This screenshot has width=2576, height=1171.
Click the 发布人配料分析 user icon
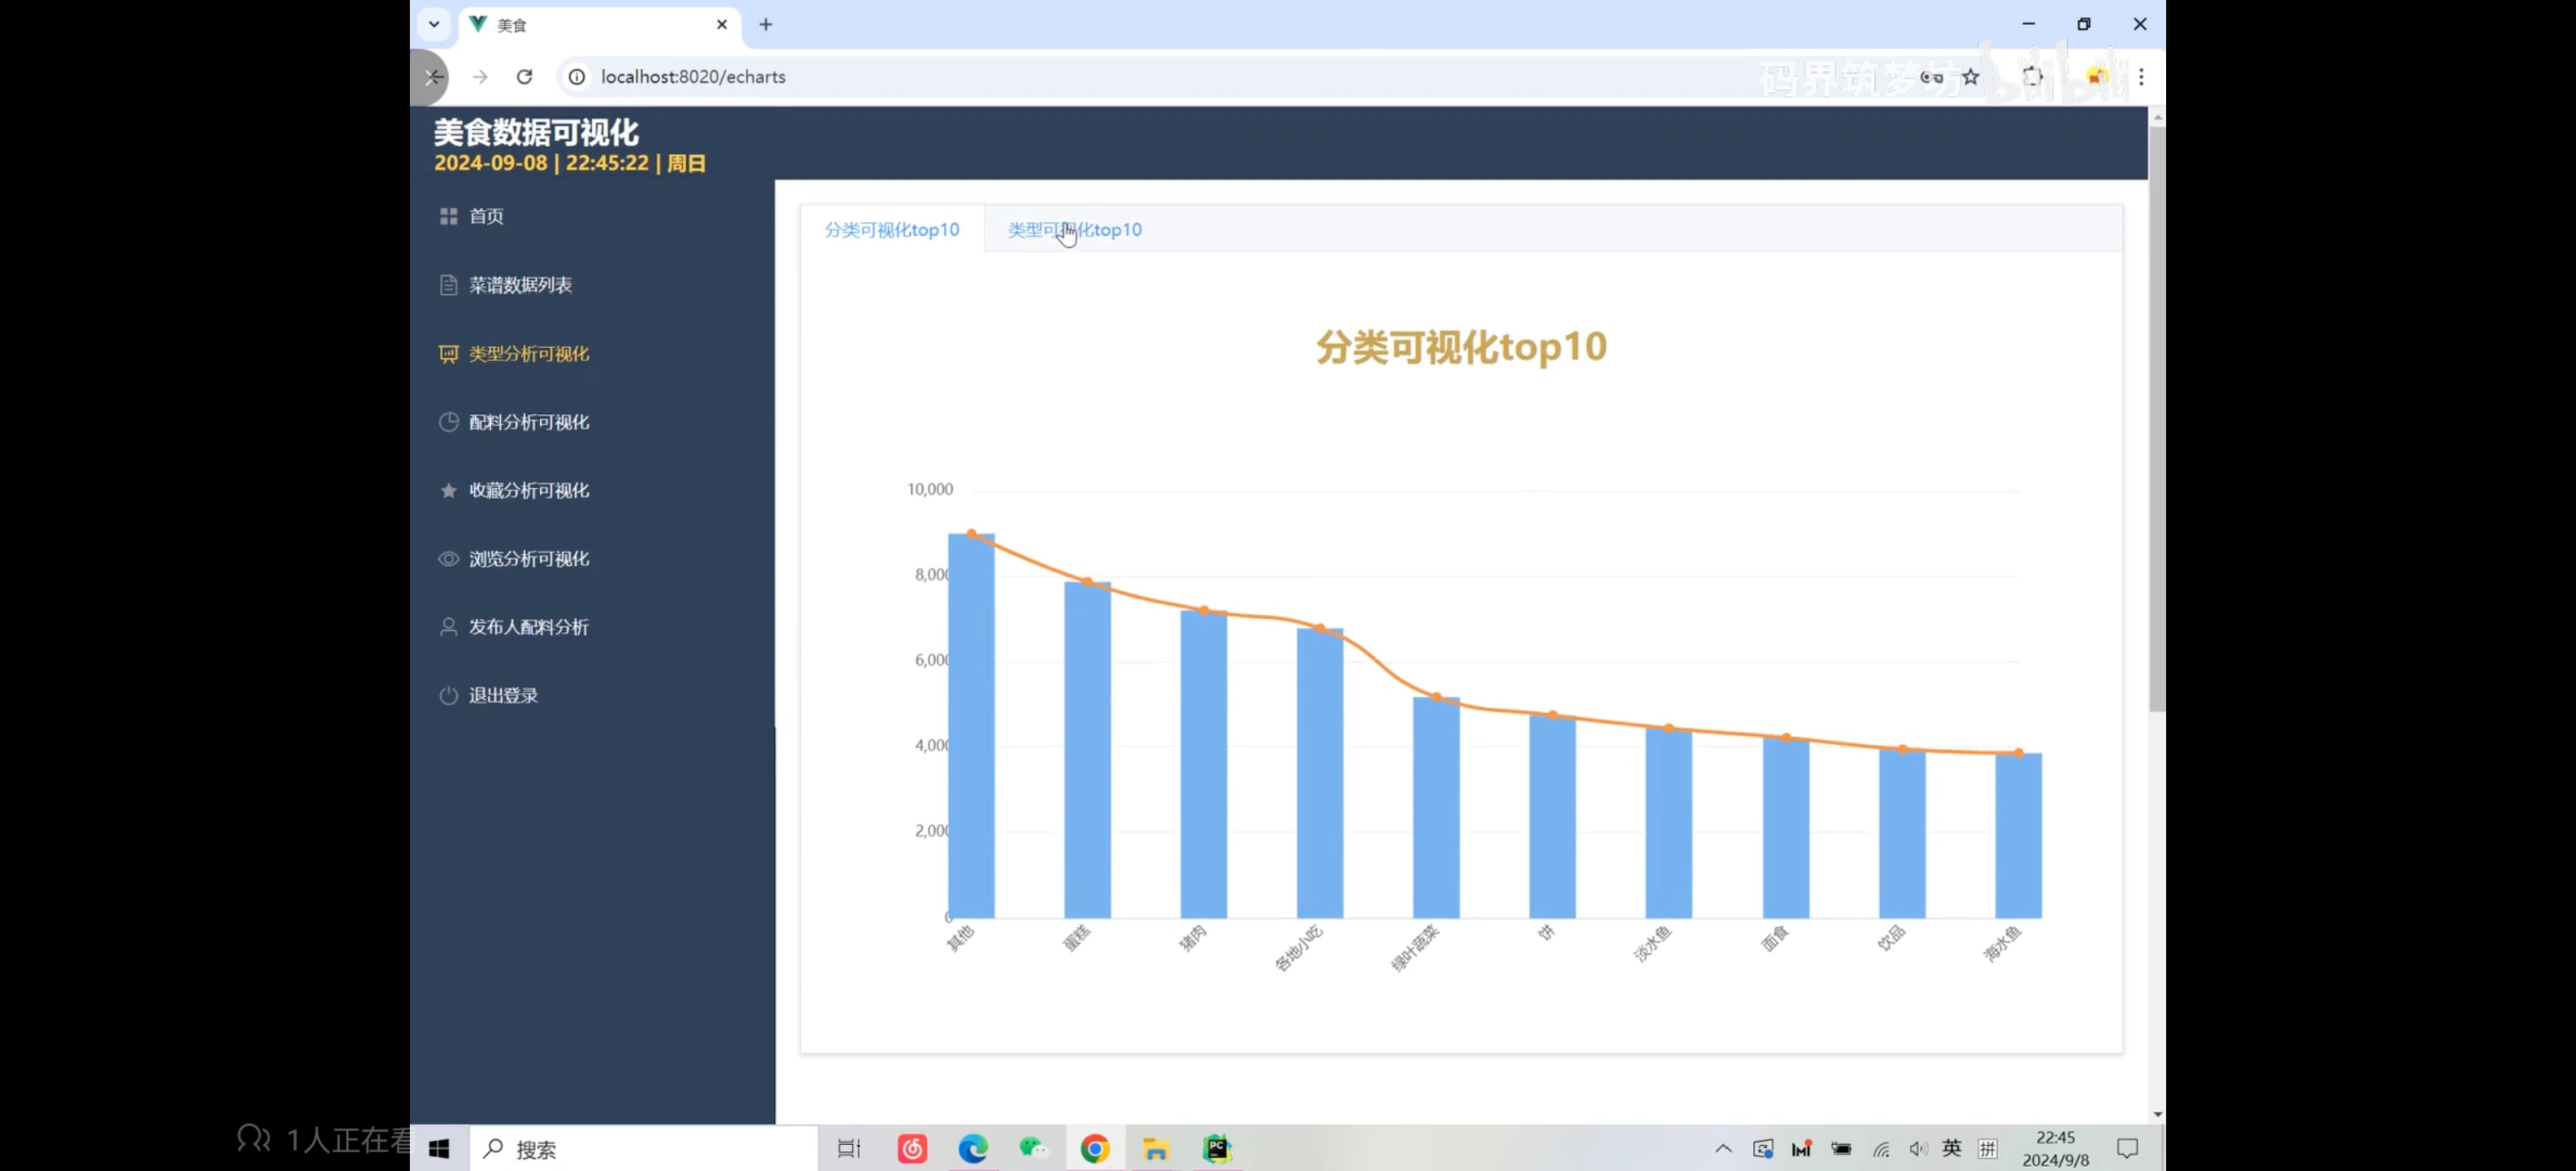coord(448,627)
